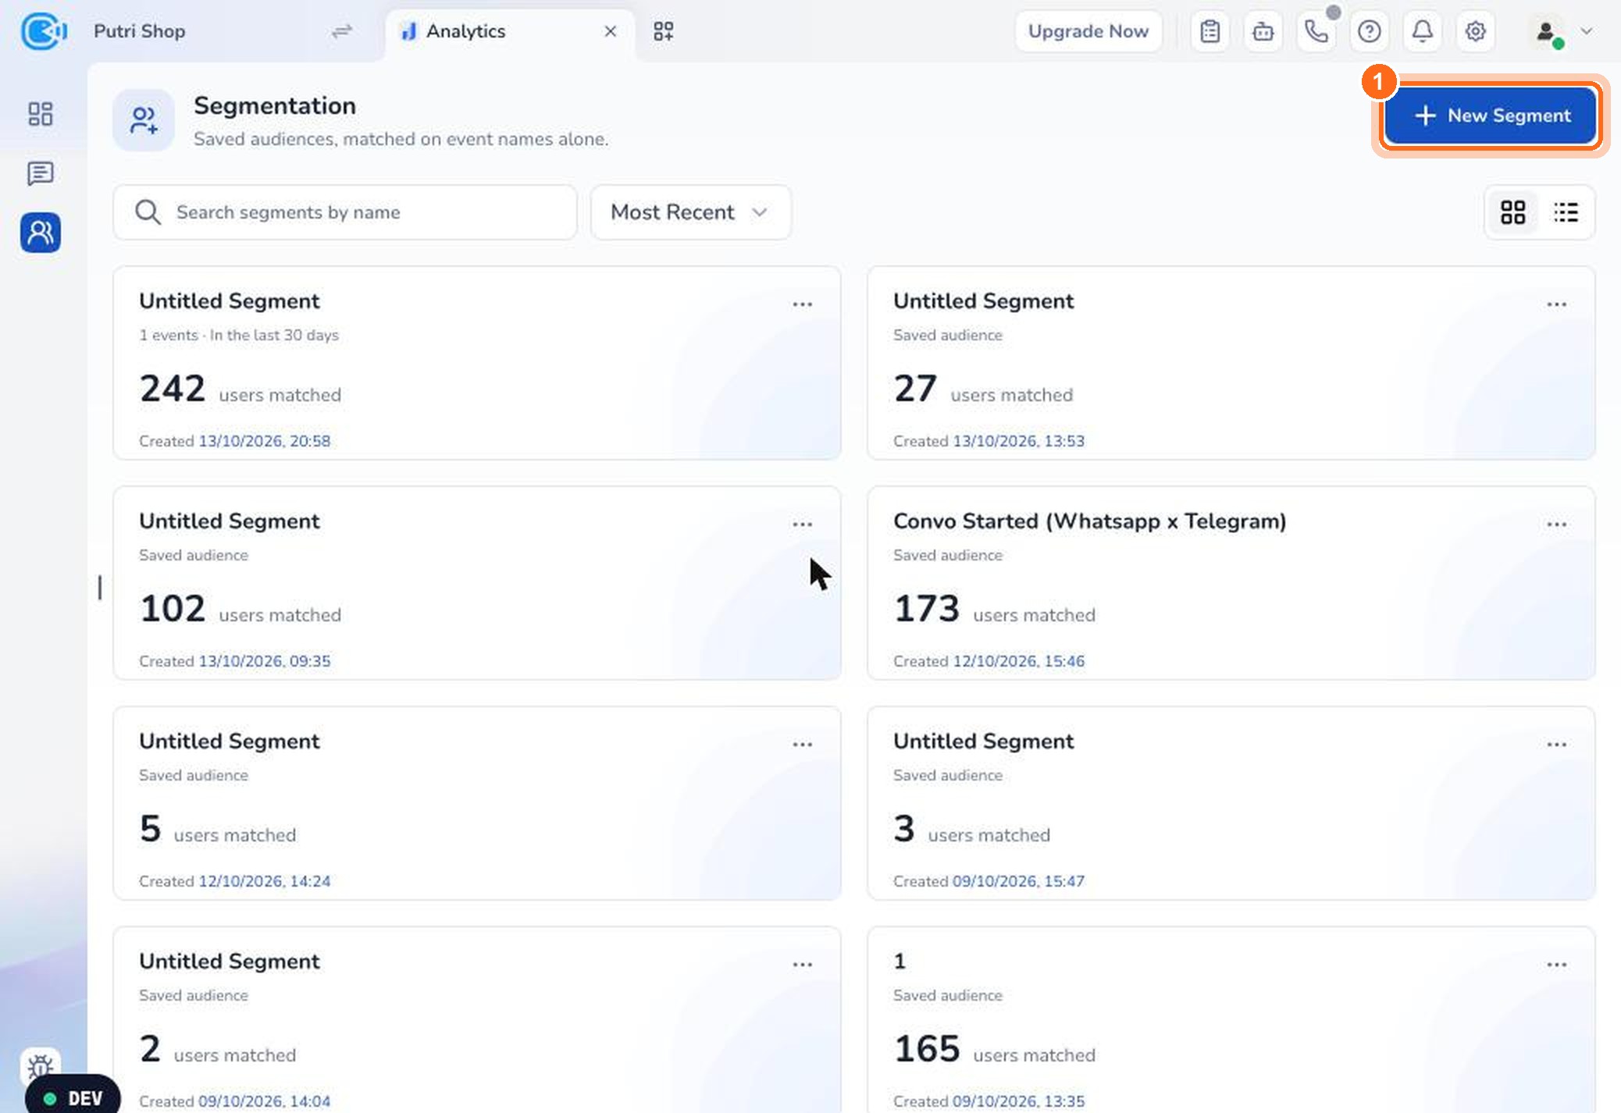The width and height of the screenshot is (1621, 1113).
Task: Open the clipboard tasks icon
Action: 1210,31
